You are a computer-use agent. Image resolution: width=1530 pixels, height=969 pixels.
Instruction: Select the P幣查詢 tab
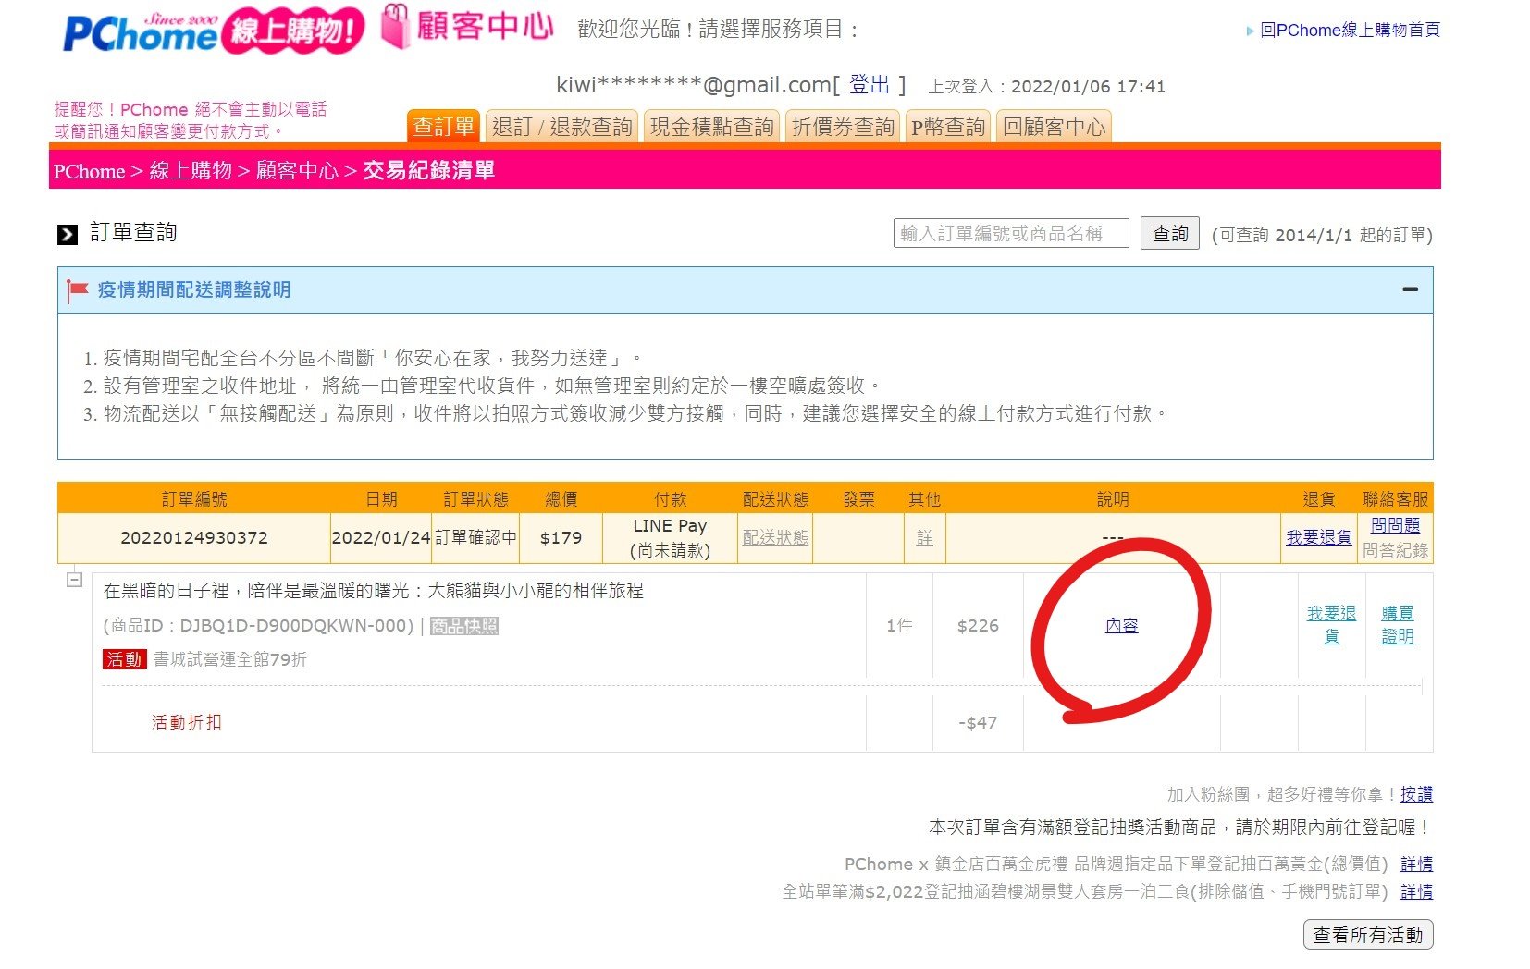tap(947, 127)
